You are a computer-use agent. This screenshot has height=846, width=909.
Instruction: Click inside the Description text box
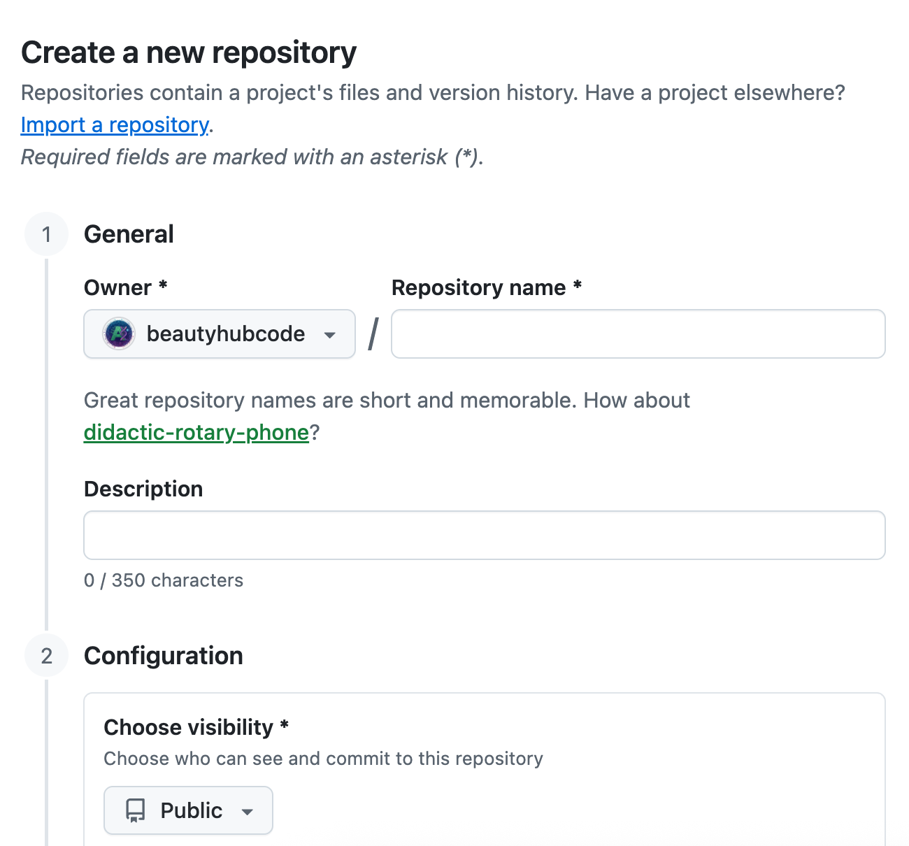click(x=484, y=535)
